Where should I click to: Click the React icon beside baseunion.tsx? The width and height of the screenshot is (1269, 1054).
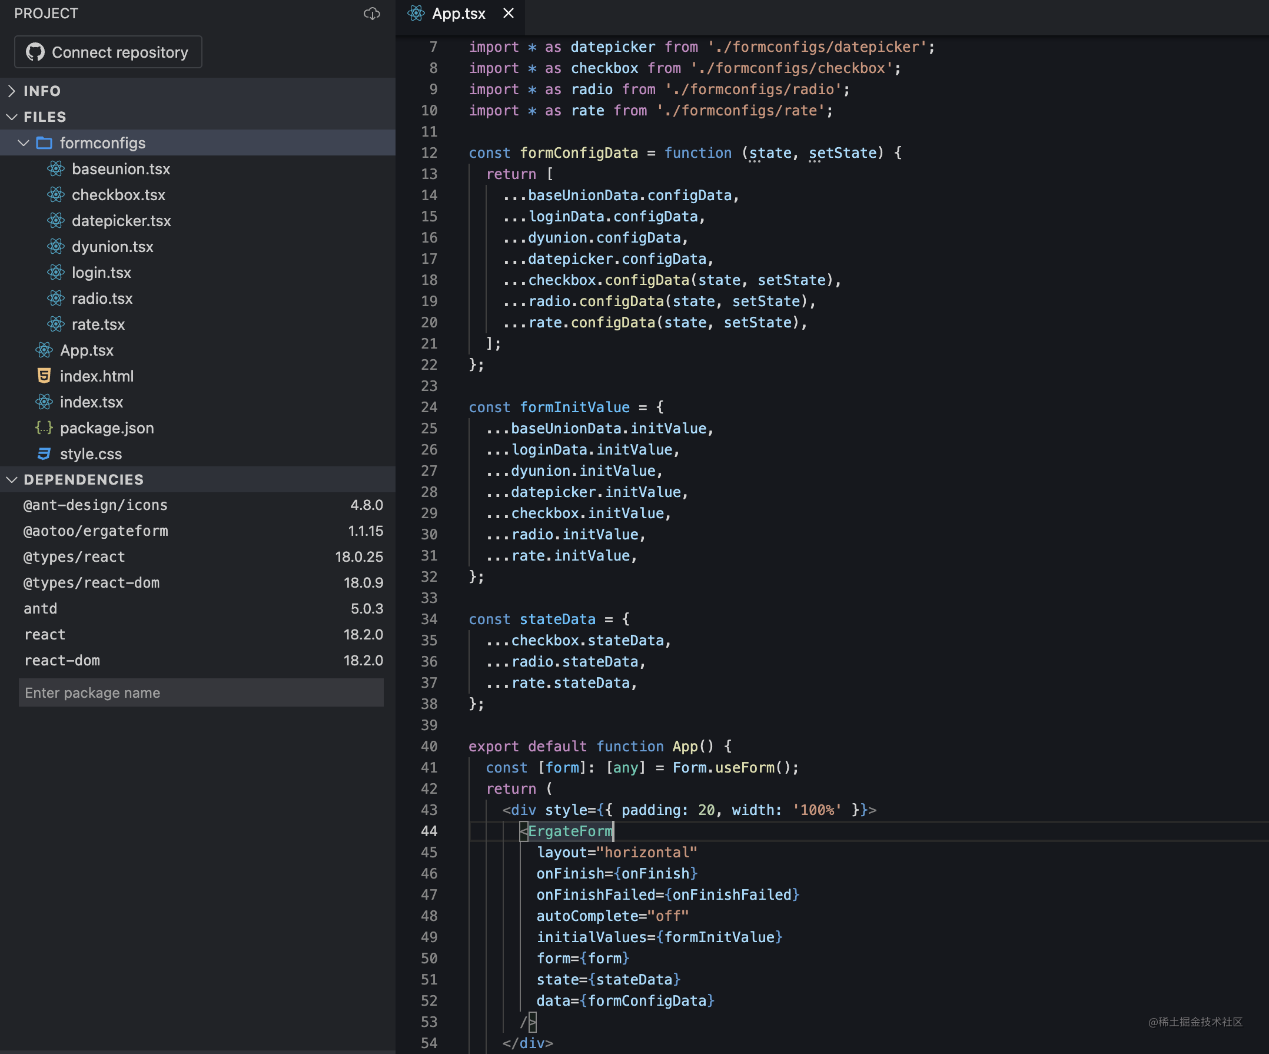tap(55, 168)
